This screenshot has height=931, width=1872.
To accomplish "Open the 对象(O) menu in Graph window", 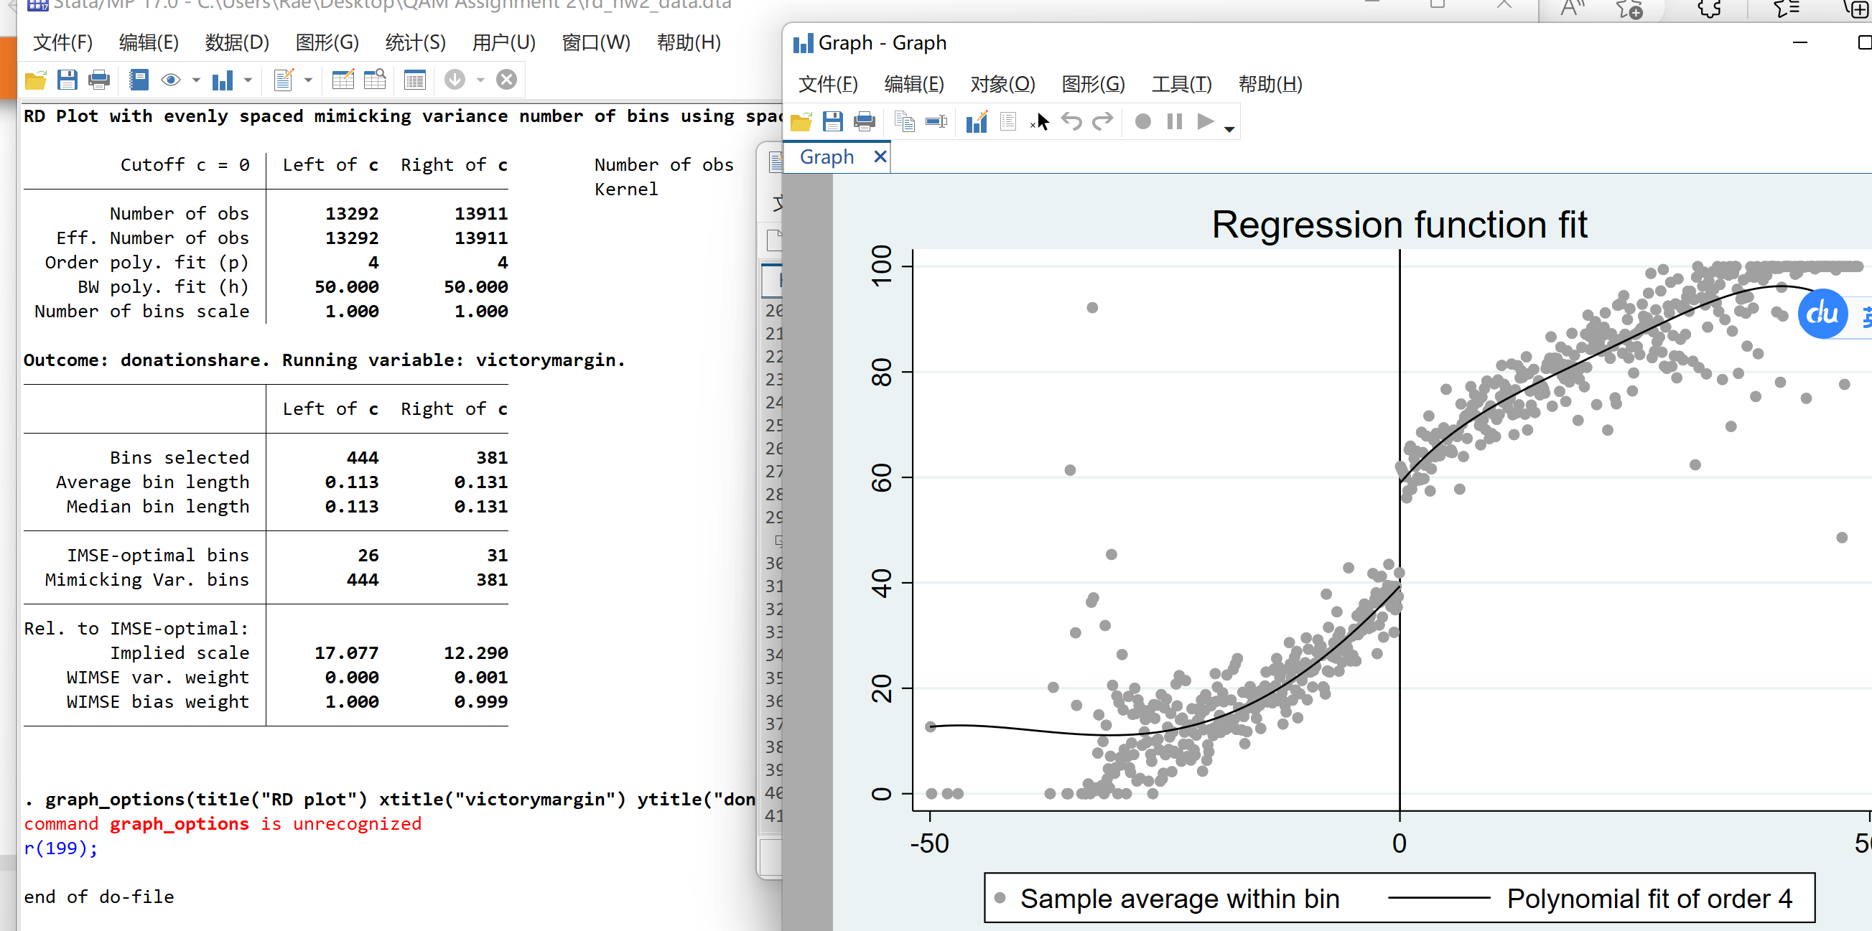I will click(1002, 84).
